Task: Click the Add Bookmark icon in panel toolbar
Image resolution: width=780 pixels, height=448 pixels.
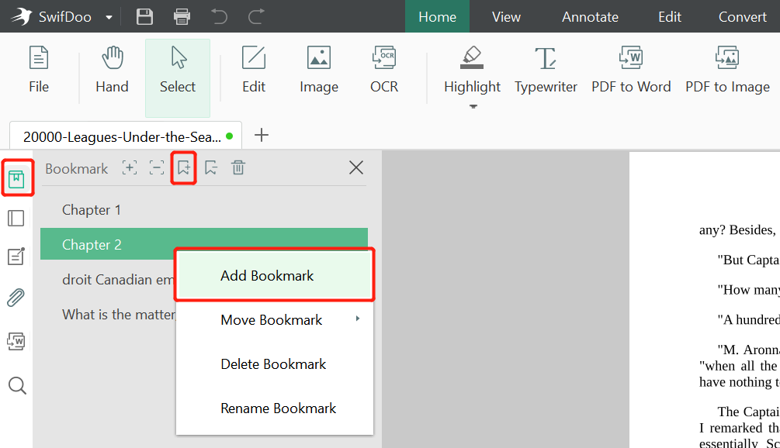Action: click(x=183, y=167)
